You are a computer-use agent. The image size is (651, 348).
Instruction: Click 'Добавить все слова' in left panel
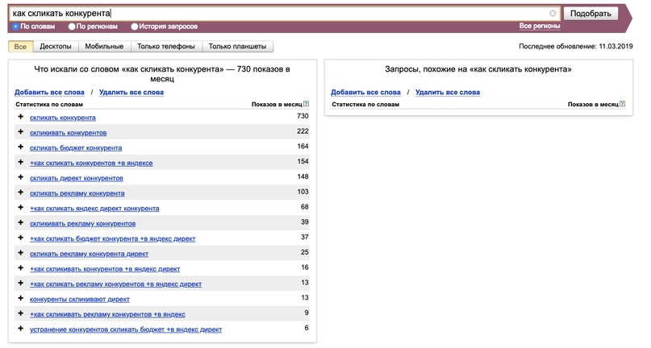tap(49, 93)
